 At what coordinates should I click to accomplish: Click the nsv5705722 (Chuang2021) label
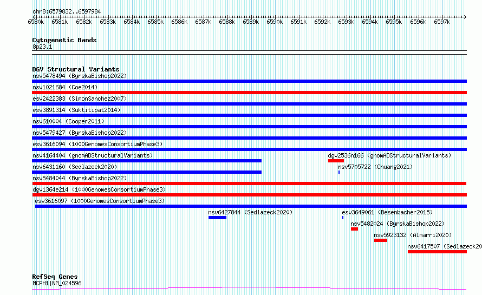tap(375, 167)
